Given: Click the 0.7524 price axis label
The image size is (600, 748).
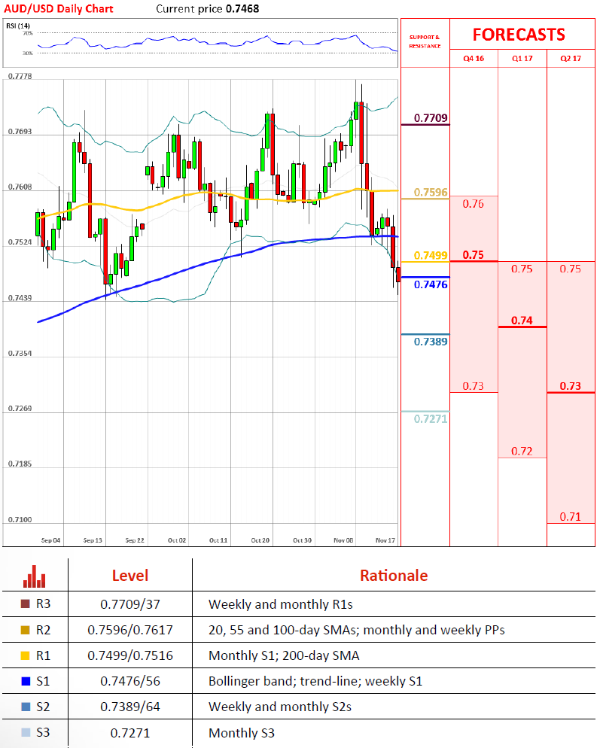Looking at the screenshot, I should coord(20,242).
